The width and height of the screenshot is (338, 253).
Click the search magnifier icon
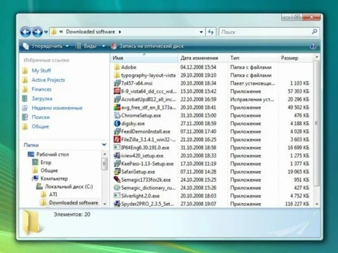pos(314,32)
